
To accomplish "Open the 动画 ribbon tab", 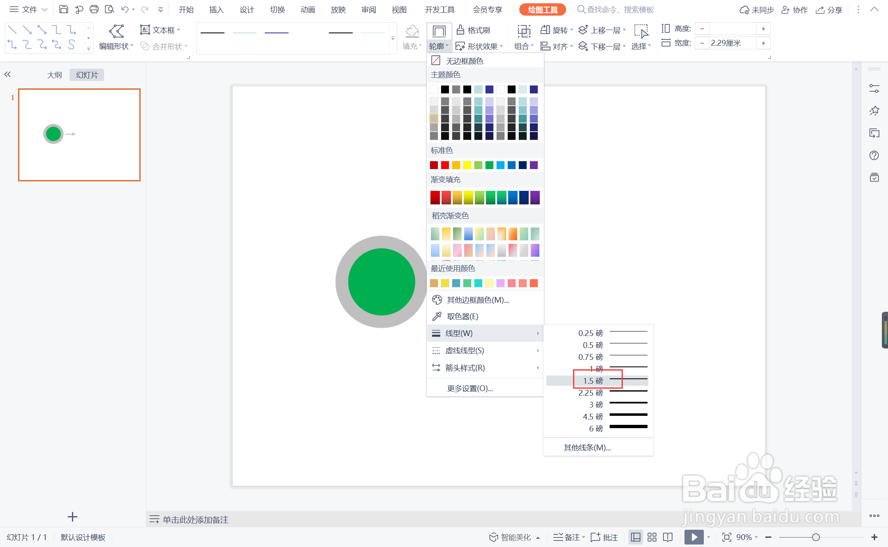I will [308, 9].
